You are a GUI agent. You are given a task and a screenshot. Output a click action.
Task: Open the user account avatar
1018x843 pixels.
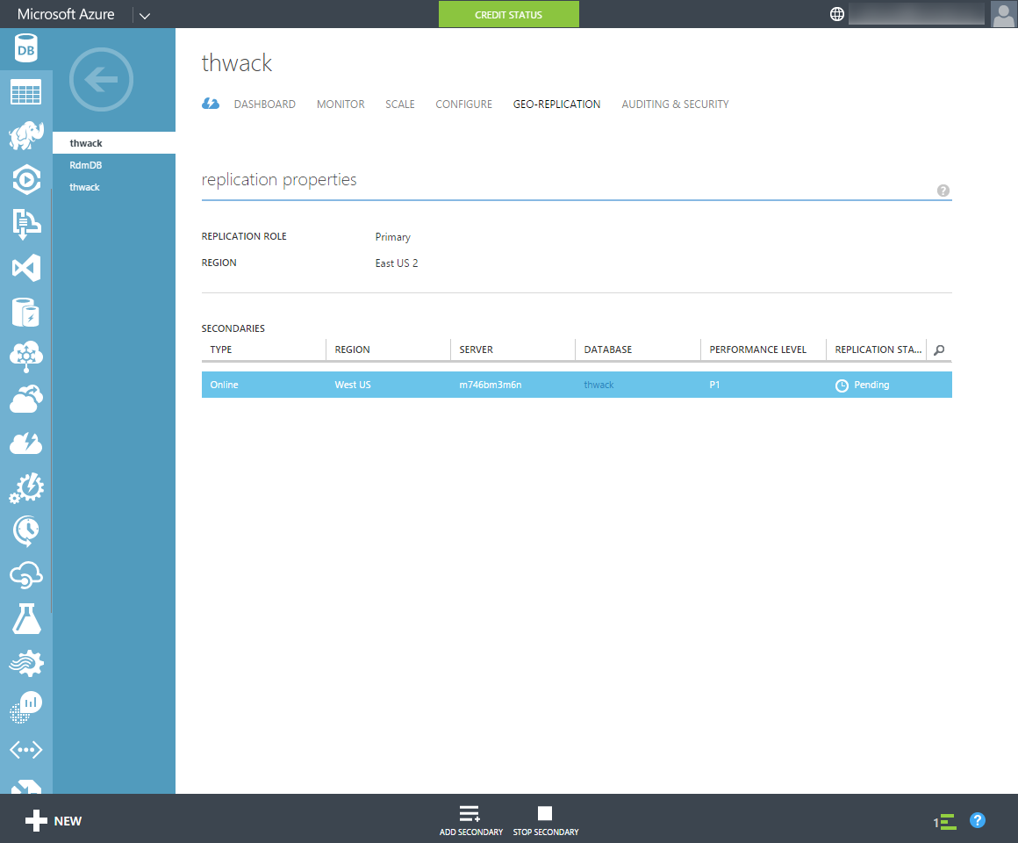1004,14
